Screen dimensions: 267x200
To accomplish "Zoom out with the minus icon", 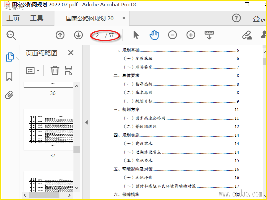I will tap(173, 35).
